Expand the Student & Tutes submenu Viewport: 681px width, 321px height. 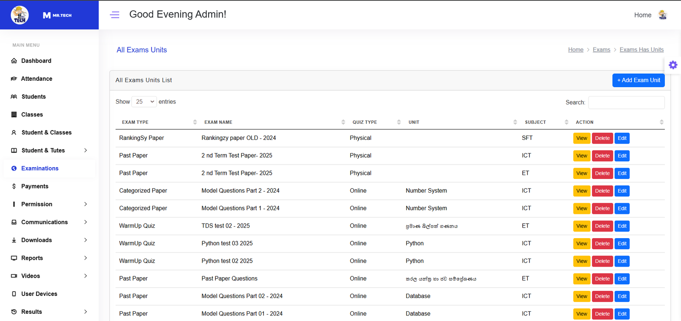tap(86, 151)
